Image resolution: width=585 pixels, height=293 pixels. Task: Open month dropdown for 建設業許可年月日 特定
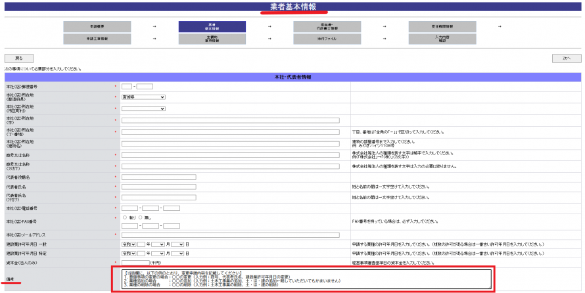point(158,254)
